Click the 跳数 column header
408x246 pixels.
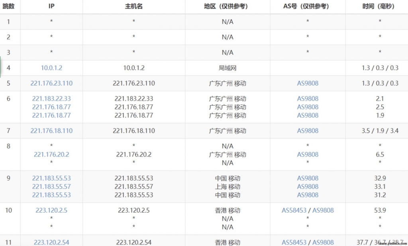tap(9, 6)
